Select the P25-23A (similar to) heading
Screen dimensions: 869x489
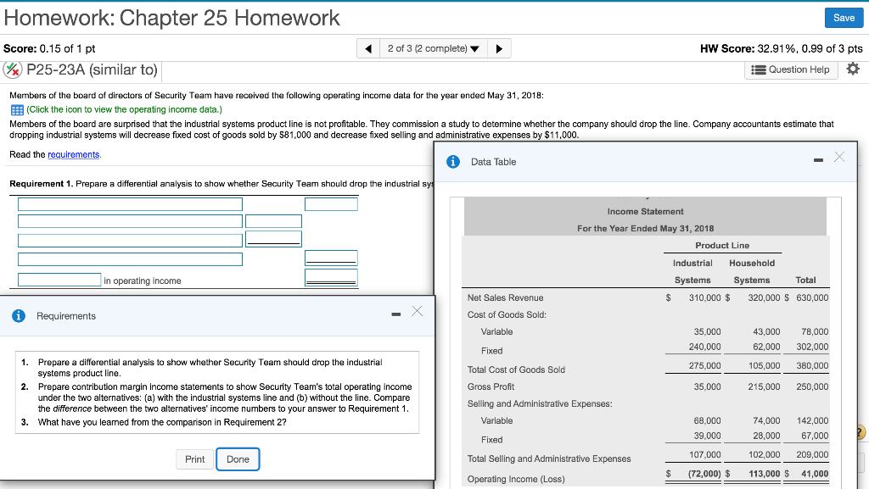(x=92, y=69)
